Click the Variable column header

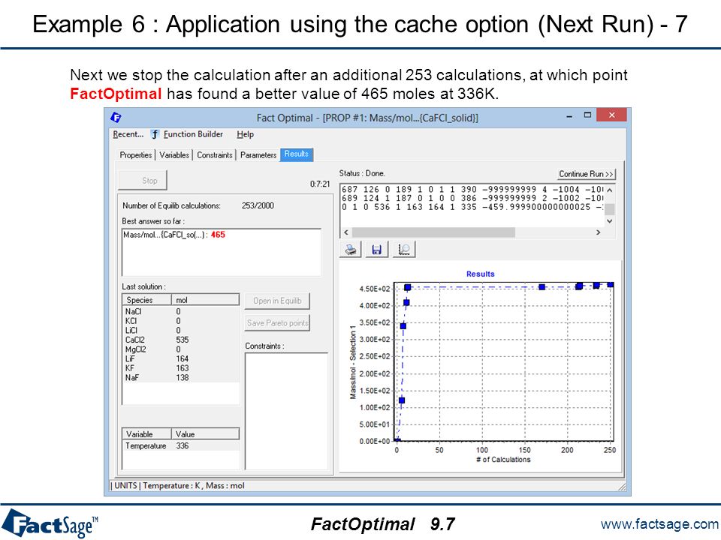(147, 434)
